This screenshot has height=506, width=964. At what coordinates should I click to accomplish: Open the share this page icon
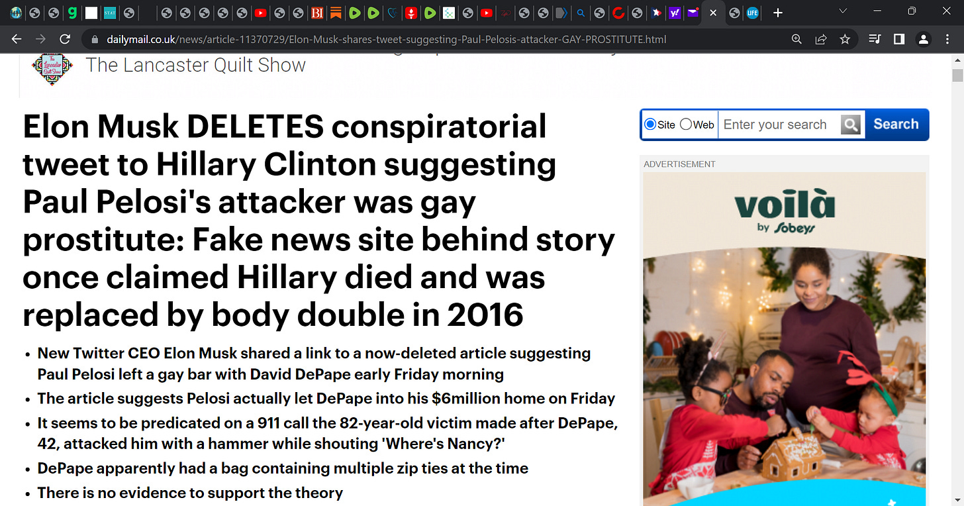point(821,39)
